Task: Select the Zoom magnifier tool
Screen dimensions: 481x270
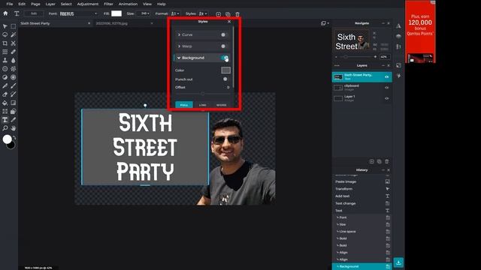Action: [5, 128]
